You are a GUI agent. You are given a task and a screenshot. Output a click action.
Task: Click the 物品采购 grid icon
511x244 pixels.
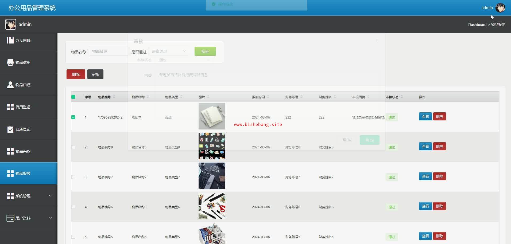point(10,151)
